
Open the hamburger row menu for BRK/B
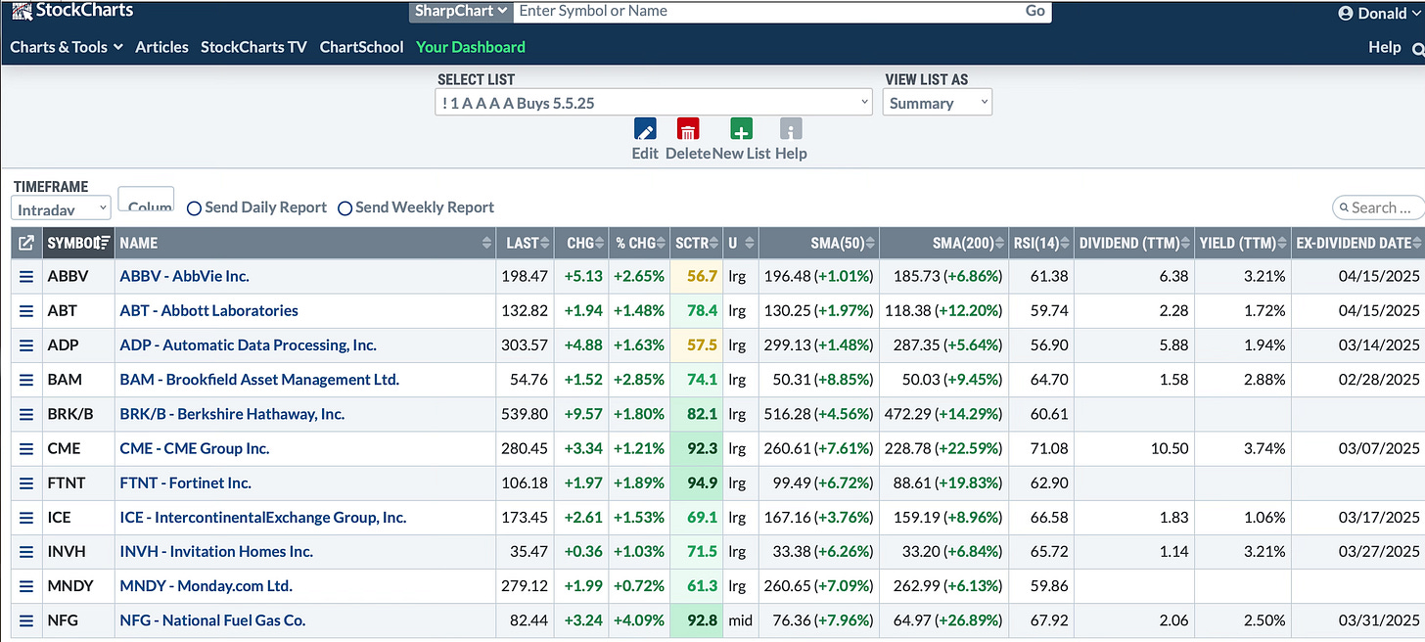coord(26,414)
